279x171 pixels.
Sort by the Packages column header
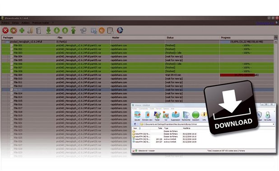pyautogui.click(x=29, y=38)
